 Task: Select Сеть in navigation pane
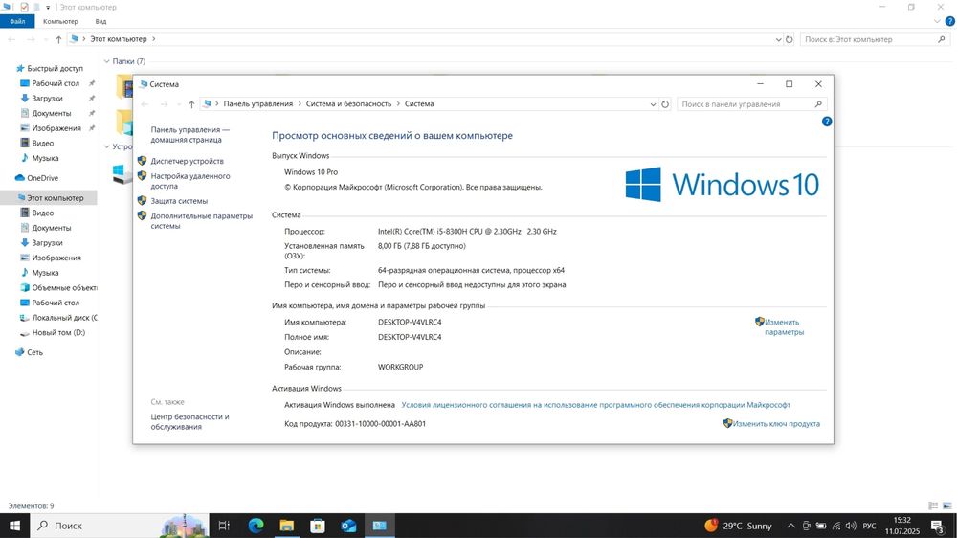click(34, 352)
